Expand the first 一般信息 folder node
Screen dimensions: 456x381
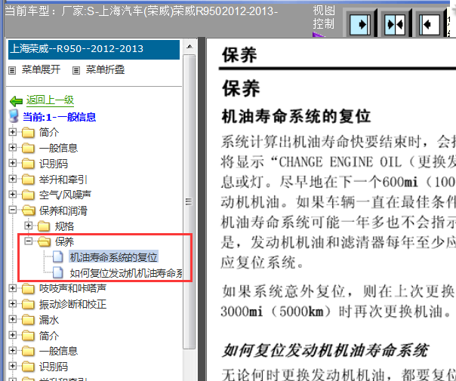[x=13, y=147]
